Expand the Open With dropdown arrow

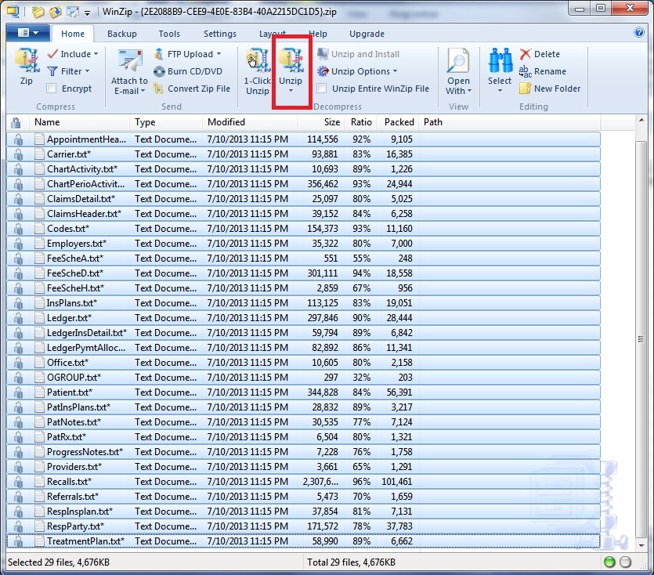(470, 91)
